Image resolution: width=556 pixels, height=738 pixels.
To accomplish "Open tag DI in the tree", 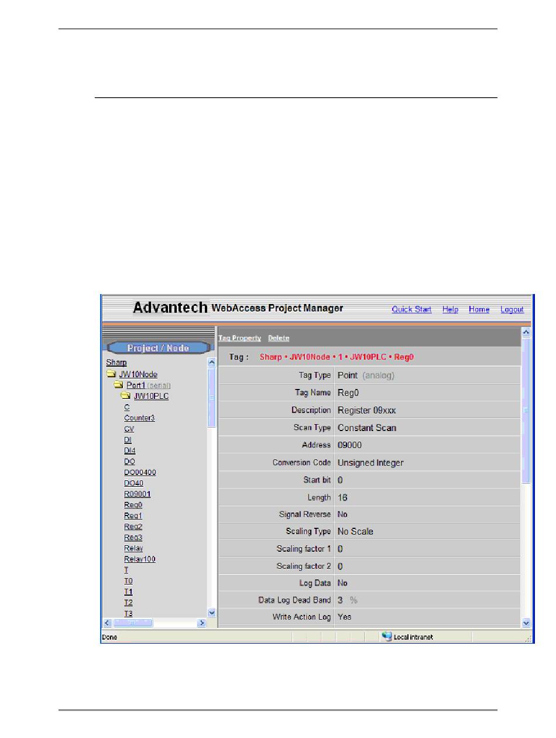I will [x=128, y=439].
